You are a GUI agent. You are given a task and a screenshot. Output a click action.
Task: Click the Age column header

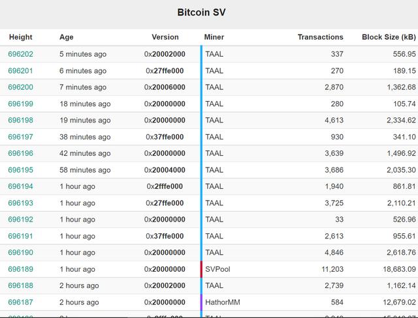(x=67, y=37)
